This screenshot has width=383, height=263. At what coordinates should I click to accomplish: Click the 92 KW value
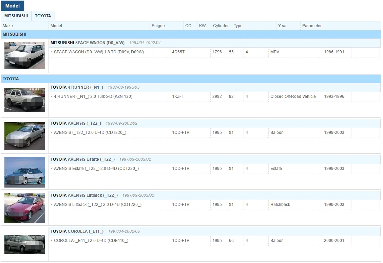point(231,97)
